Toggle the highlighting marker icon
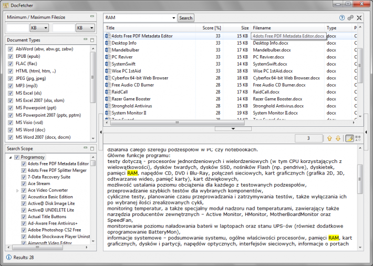The width and height of the screenshot is (373, 266). pyautogui.click(x=349, y=138)
